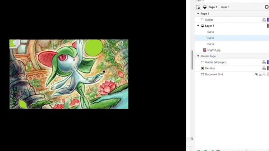
Task: Click the Guides (all pages) crosshair icon
Action: [x=203, y=62]
